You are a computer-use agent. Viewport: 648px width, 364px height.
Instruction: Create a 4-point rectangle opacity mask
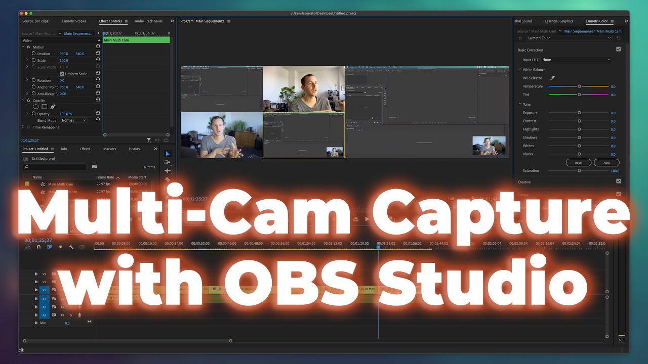point(44,107)
